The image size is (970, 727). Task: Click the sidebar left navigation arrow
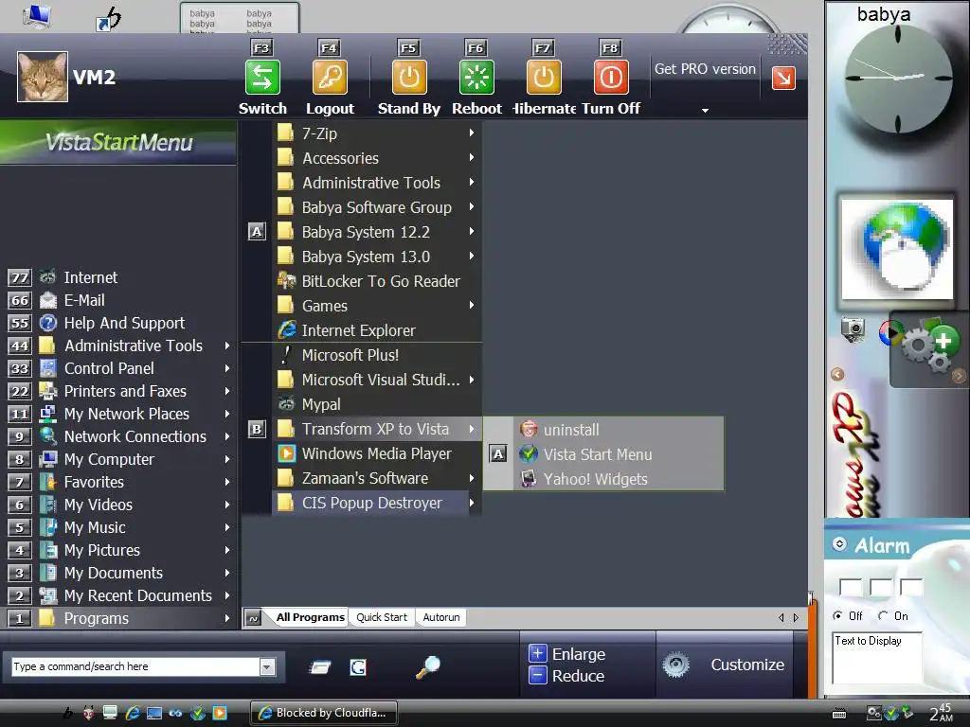pos(837,374)
